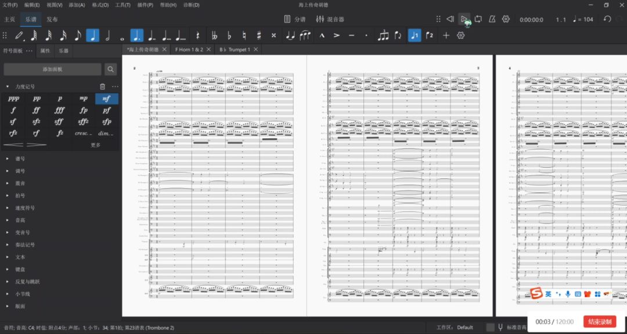Screen dimensions: 627x334
Task: Open the mixer (混音器) panel
Action: tap(330, 19)
